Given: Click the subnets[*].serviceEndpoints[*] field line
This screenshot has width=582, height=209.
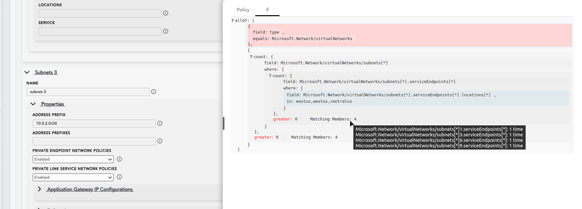Looking at the screenshot, I should click(369, 82).
